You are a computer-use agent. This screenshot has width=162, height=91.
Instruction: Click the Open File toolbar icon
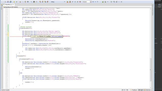(5, 2)
